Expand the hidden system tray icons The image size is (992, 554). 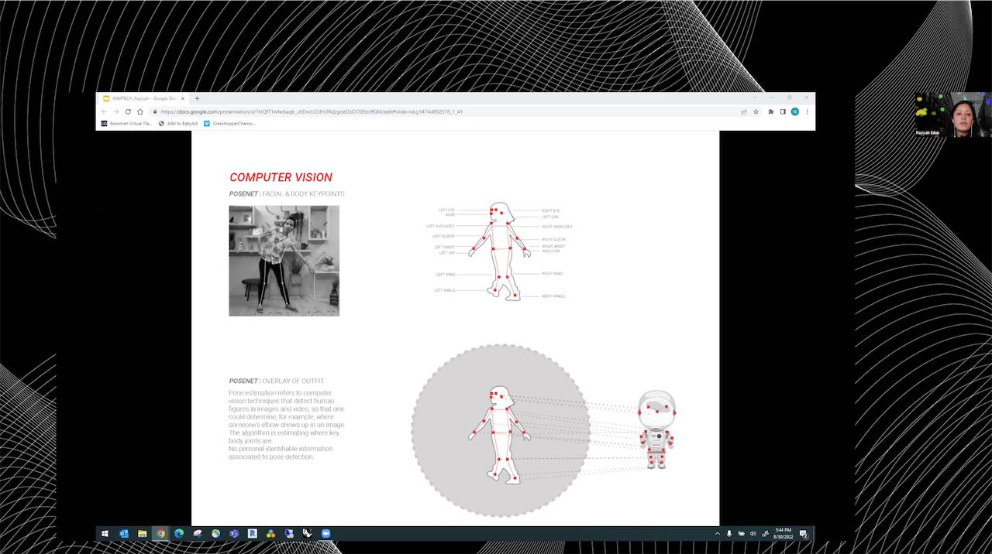(x=717, y=534)
